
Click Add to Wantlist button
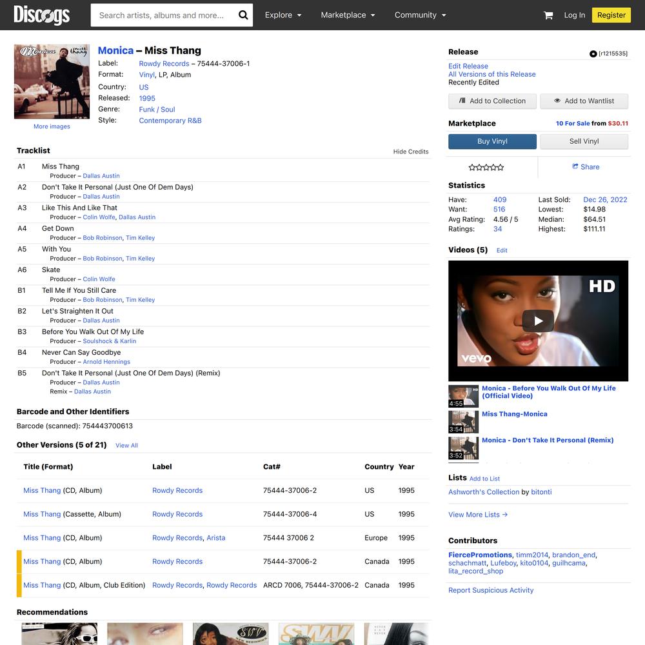point(584,101)
